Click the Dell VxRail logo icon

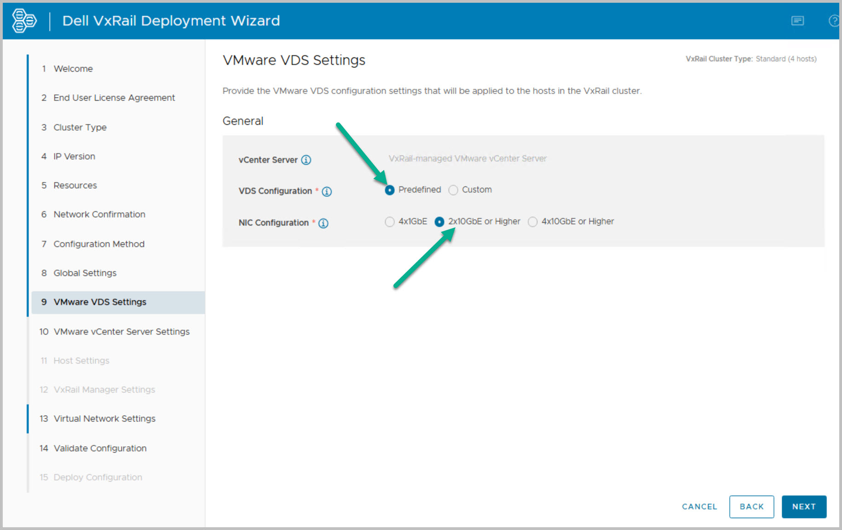point(24,21)
